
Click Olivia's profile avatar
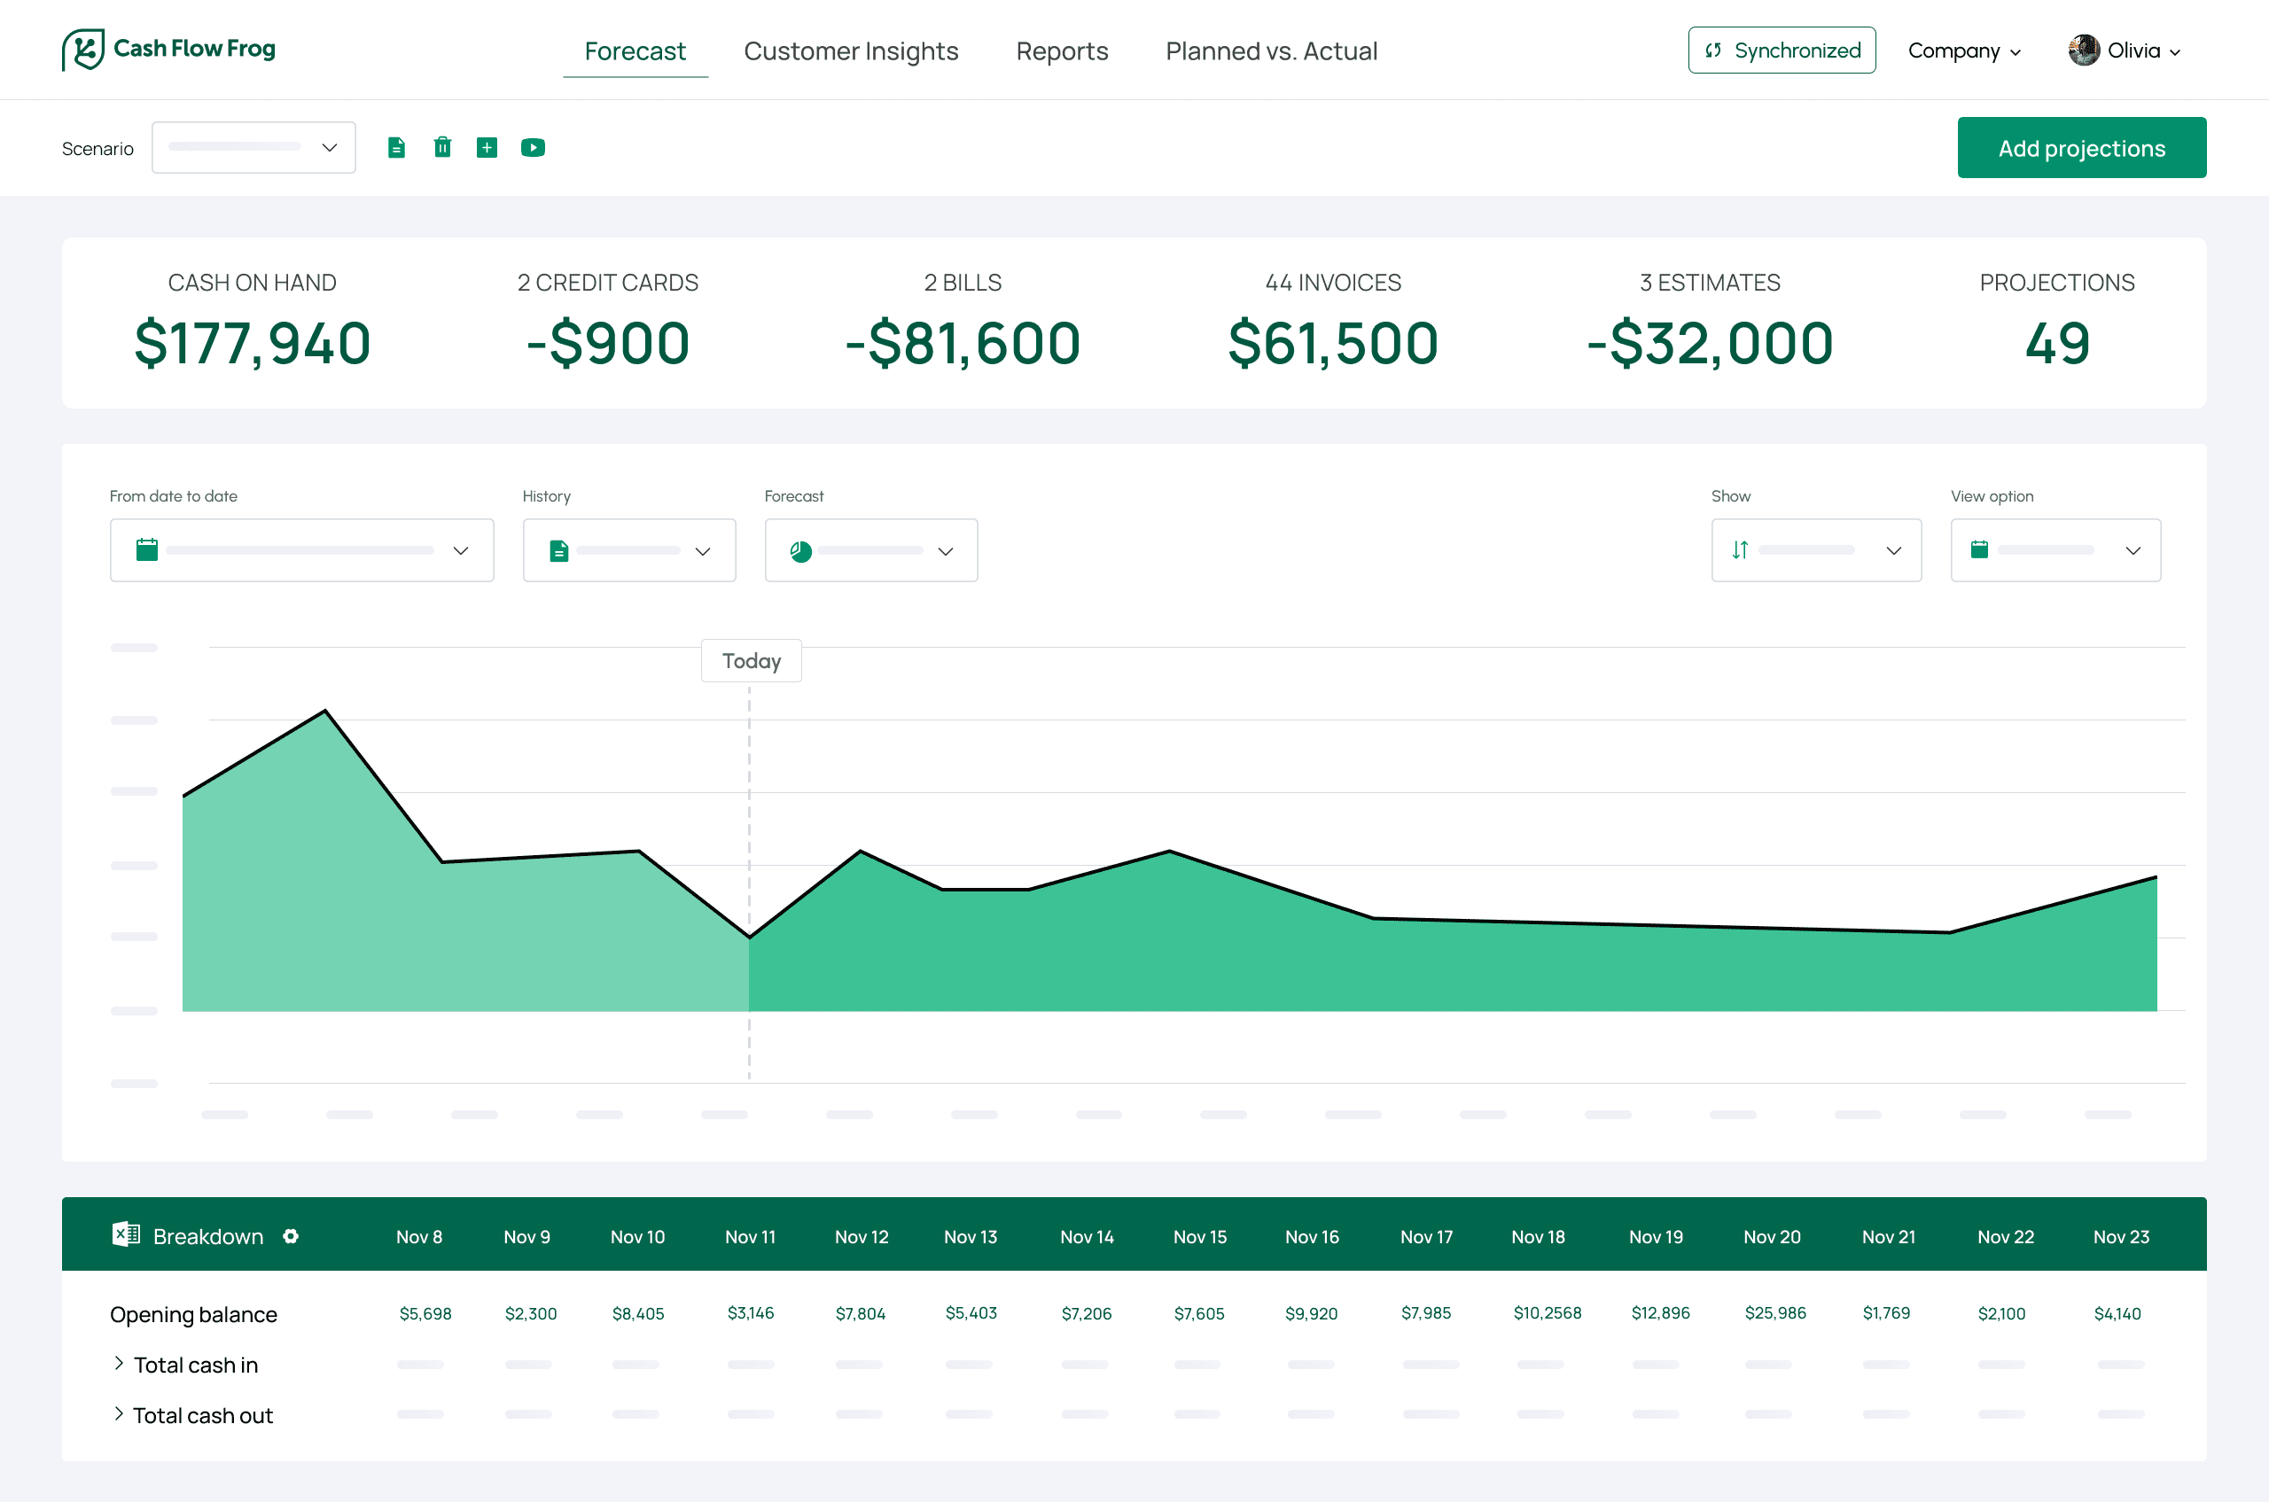(x=2083, y=50)
